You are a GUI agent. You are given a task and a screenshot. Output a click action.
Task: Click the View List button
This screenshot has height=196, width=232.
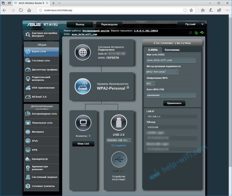[x=83, y=144]
